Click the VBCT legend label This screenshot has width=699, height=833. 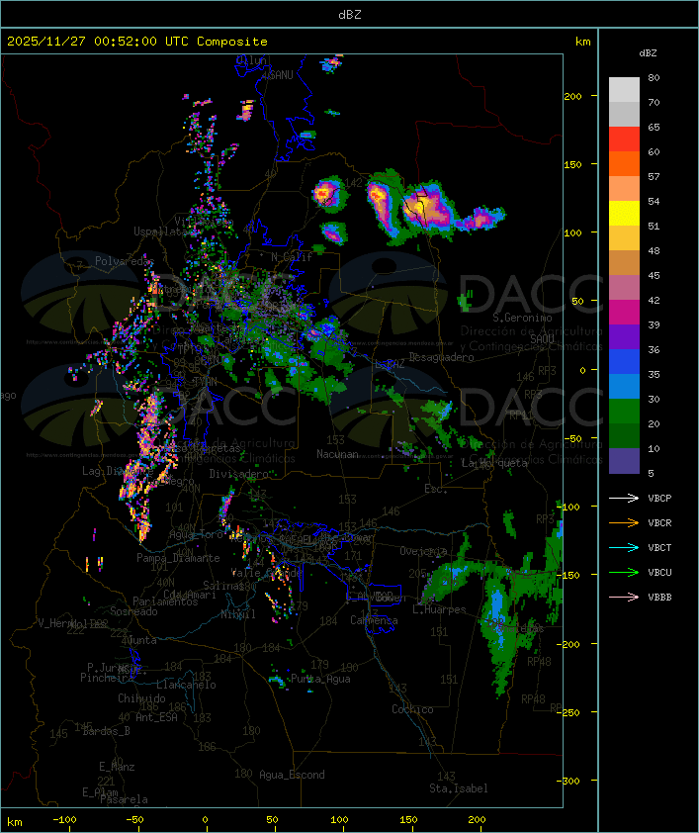(659, 548)
